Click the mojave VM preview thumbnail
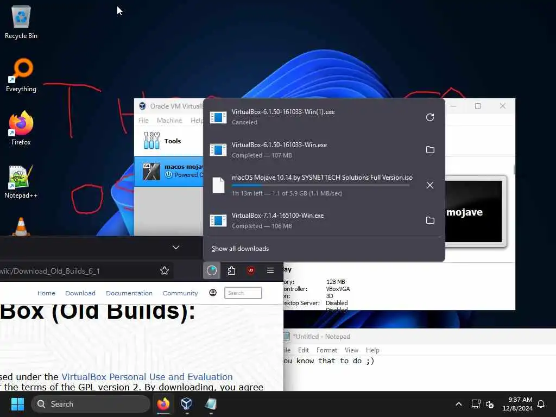 pos(473,212)
